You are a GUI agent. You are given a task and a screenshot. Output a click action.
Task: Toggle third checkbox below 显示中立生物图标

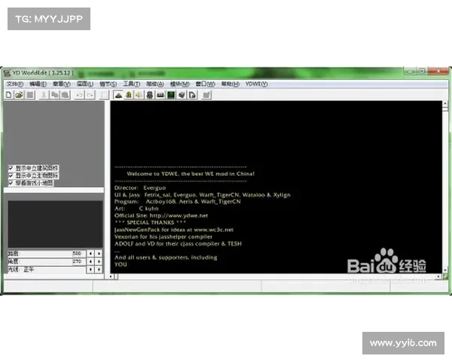coord(11,183)
